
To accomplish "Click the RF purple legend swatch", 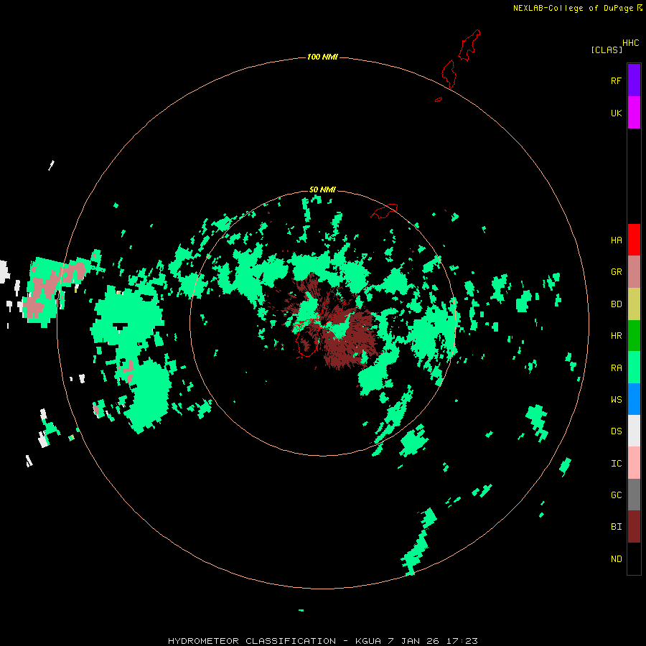I will pyautogui.click(x=634, y=80).
